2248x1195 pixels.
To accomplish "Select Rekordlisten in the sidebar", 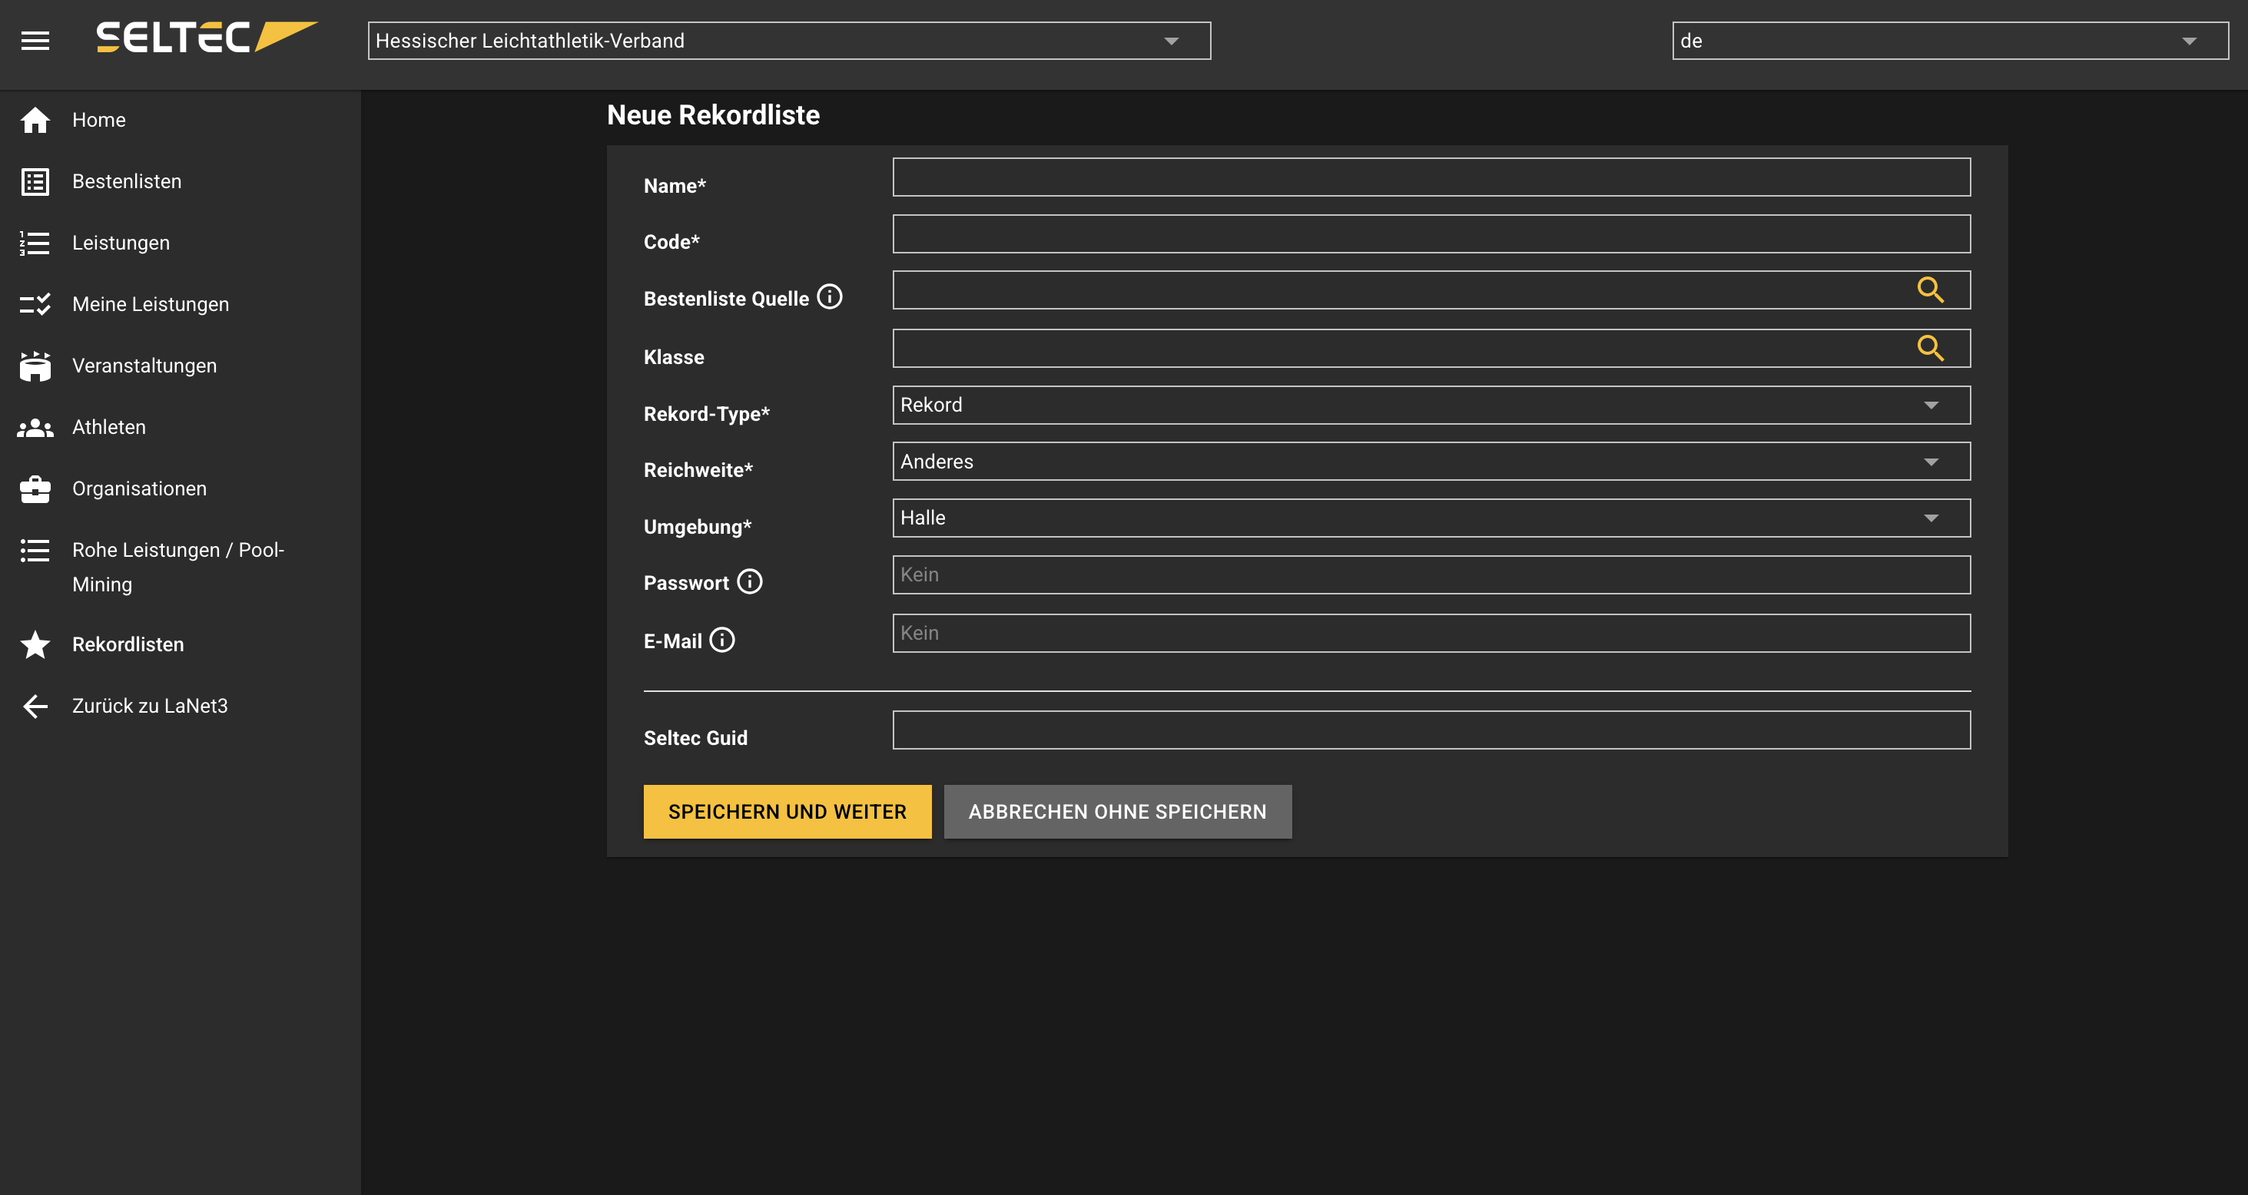I will tap(180, 644).
